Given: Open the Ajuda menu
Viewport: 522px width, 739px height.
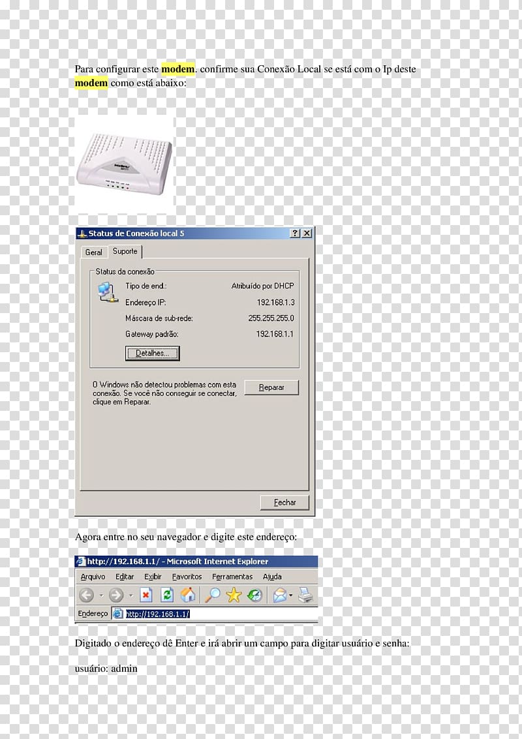Looking at the screenshot, I should coord(272,577).
